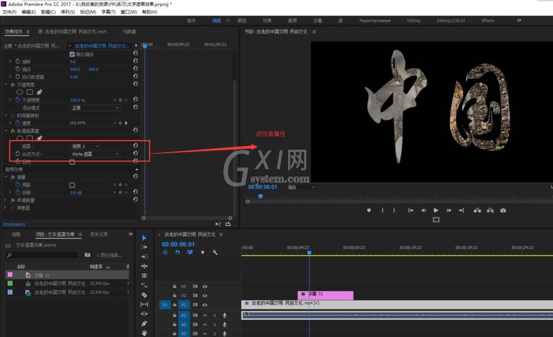Viewport: 553px width, 337px height.
Task: Open the 剪辑(C) menu
Action: (x=48, y=12)
